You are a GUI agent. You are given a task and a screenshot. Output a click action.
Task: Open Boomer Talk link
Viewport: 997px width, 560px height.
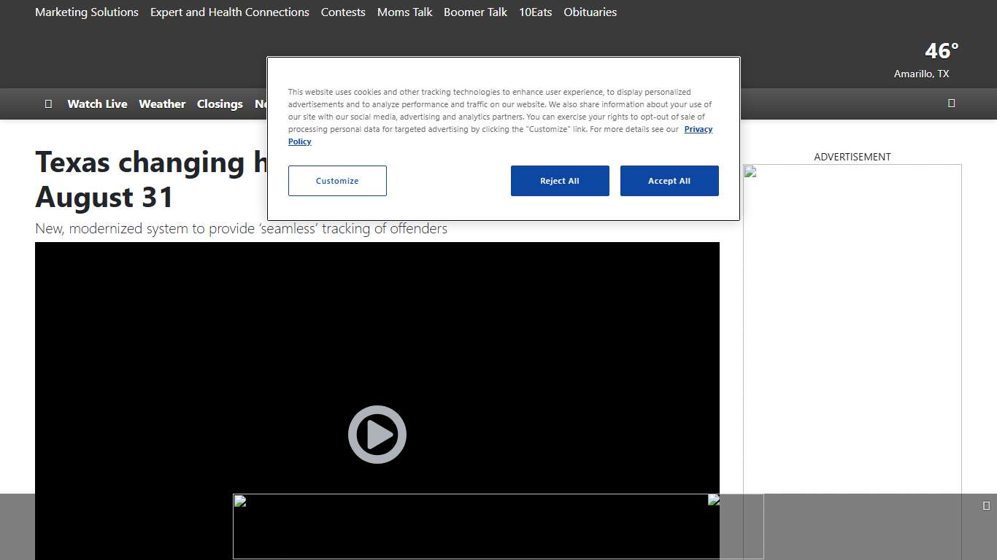(475, 12)
